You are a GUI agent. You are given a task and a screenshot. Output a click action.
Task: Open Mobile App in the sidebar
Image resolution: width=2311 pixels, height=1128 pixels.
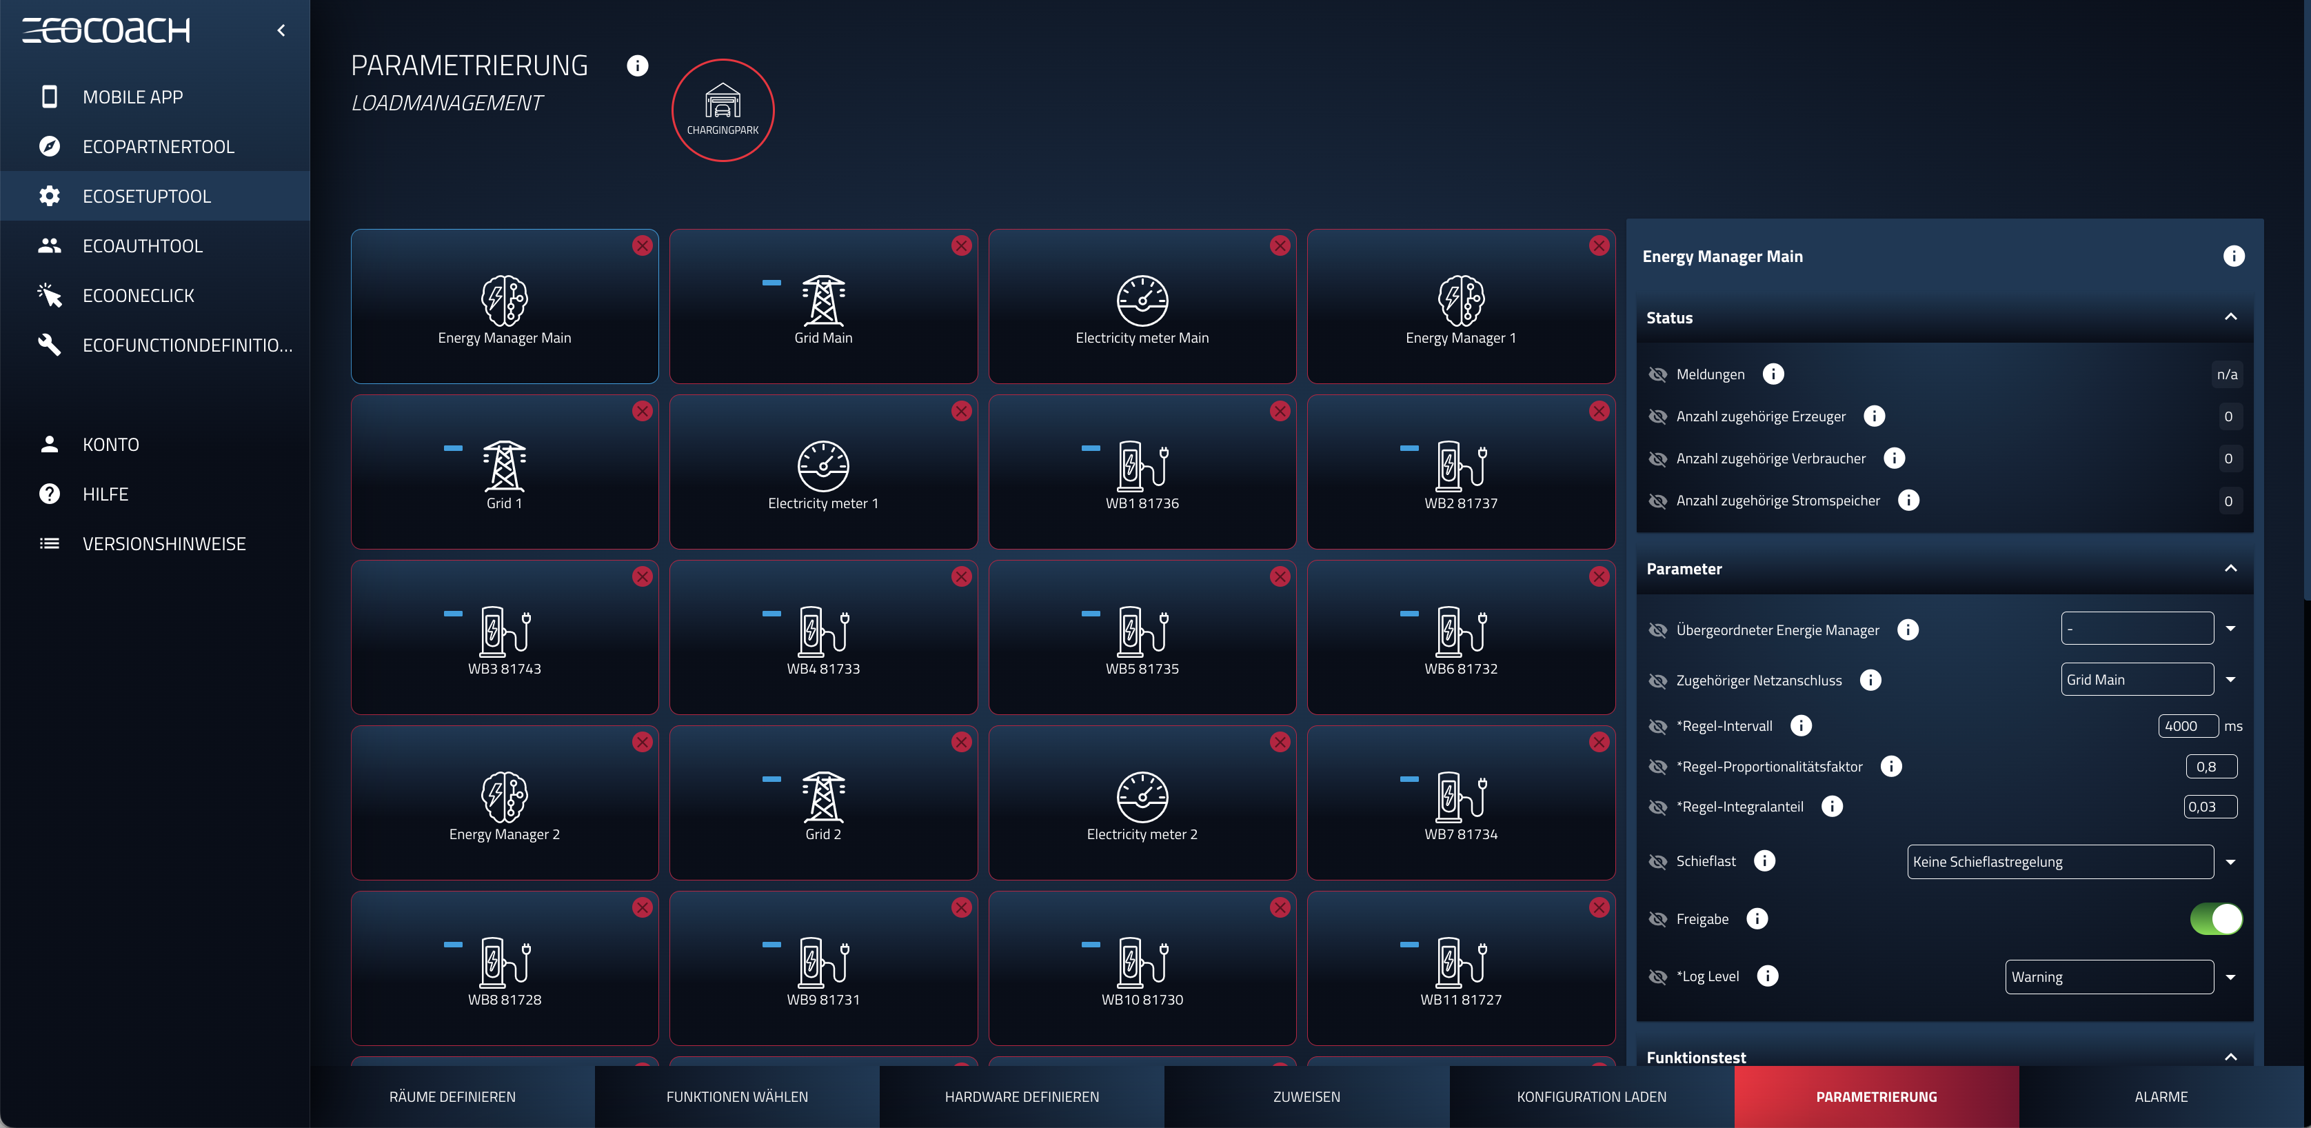155,97
